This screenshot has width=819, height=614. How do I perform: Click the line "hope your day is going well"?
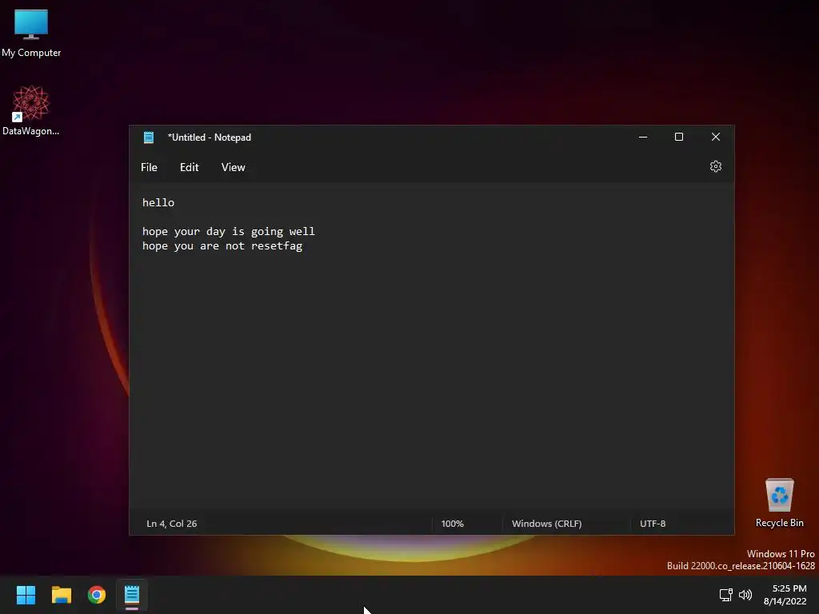(228, 231)
